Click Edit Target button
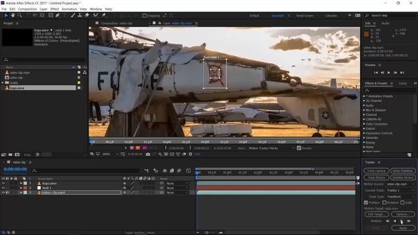 376,214
